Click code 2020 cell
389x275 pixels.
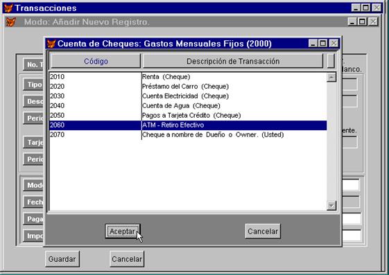(95, 87)
